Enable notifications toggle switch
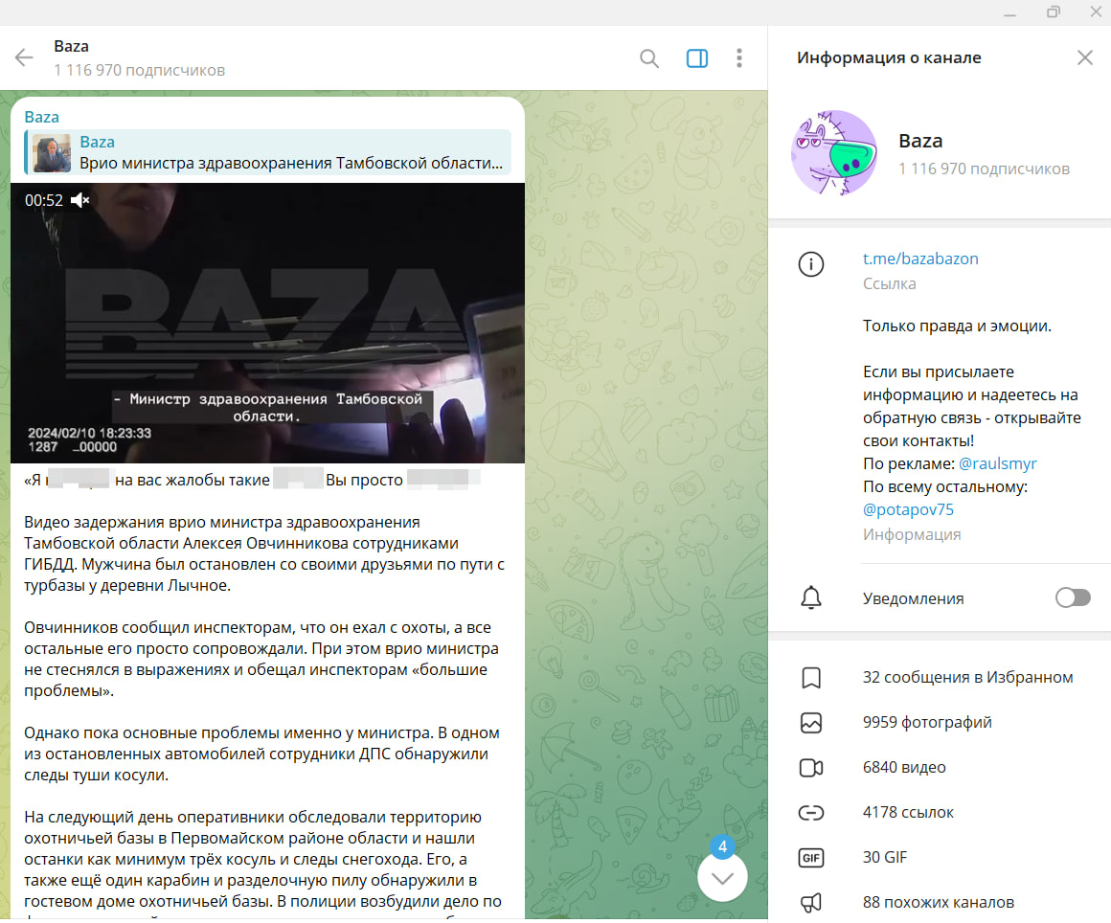 (x=1072, y=598)
